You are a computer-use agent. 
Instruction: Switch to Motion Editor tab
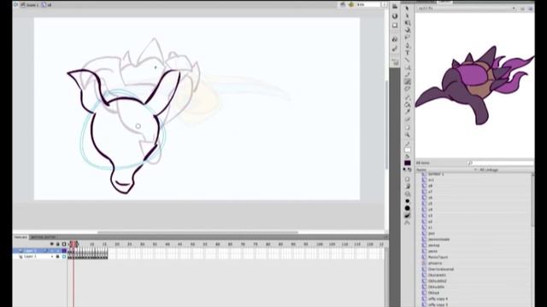(44, 237)
